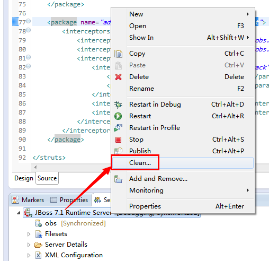Click the Copy icon in context menu

tap(118, 54)
